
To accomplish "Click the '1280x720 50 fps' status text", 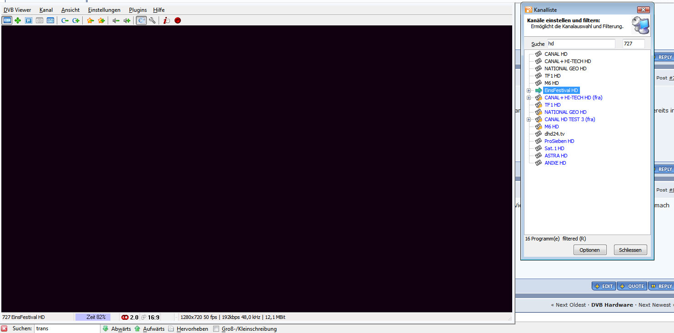I will click(199, 317).
